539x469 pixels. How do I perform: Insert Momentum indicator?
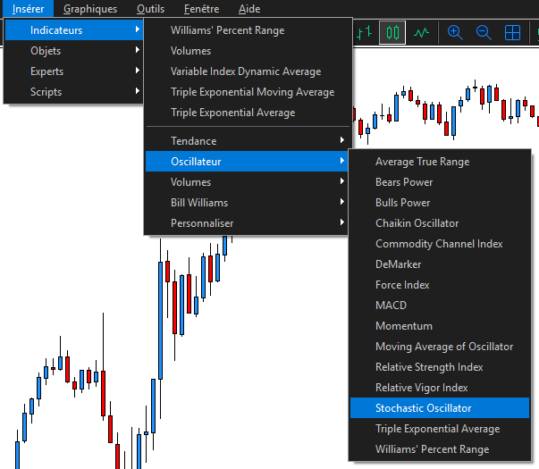pos(440,326)
